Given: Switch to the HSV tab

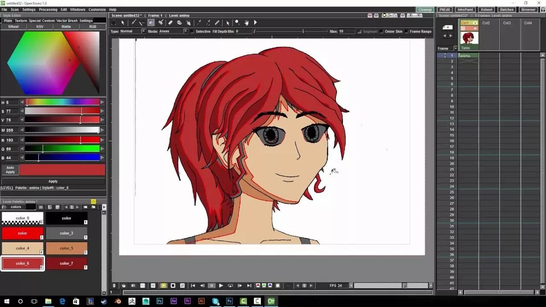Looking at the screenshot, I should 39,26.
